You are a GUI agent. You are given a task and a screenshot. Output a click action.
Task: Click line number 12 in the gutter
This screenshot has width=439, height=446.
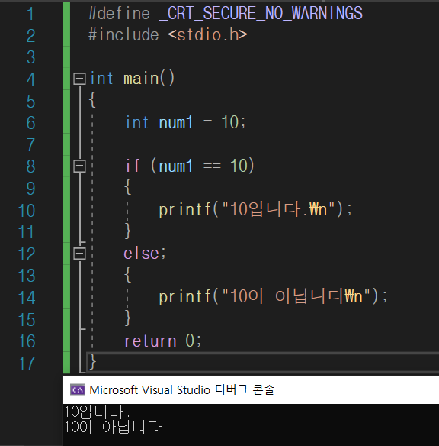(x=27, y=254)
